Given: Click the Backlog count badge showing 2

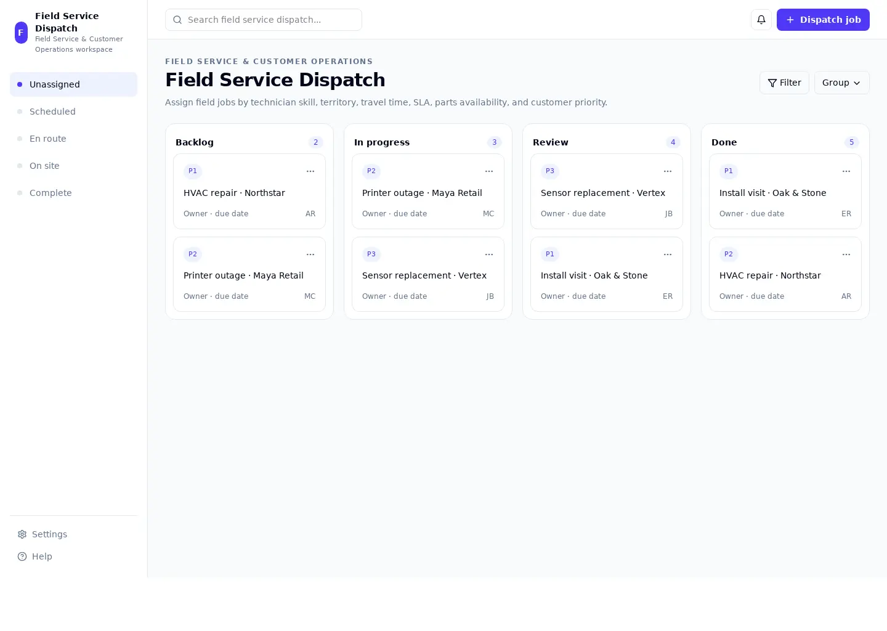Looking at the screenshot, I should coord(316,142).
